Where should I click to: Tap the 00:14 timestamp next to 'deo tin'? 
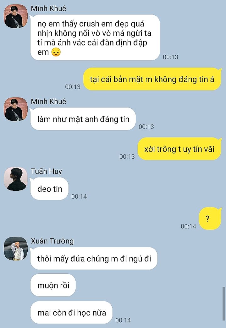coord(79,196)
